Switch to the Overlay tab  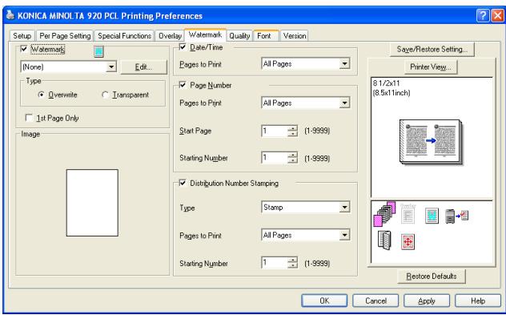coord(170,36)
